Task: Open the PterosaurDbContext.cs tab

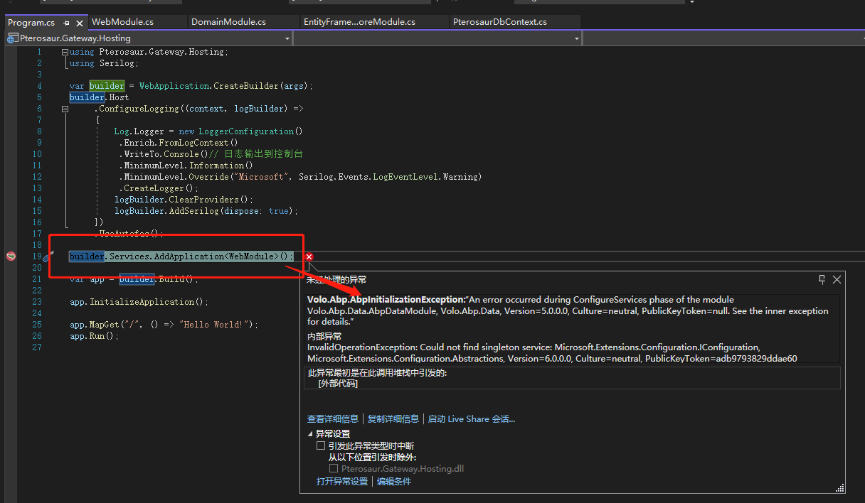Action: [514, 22]
